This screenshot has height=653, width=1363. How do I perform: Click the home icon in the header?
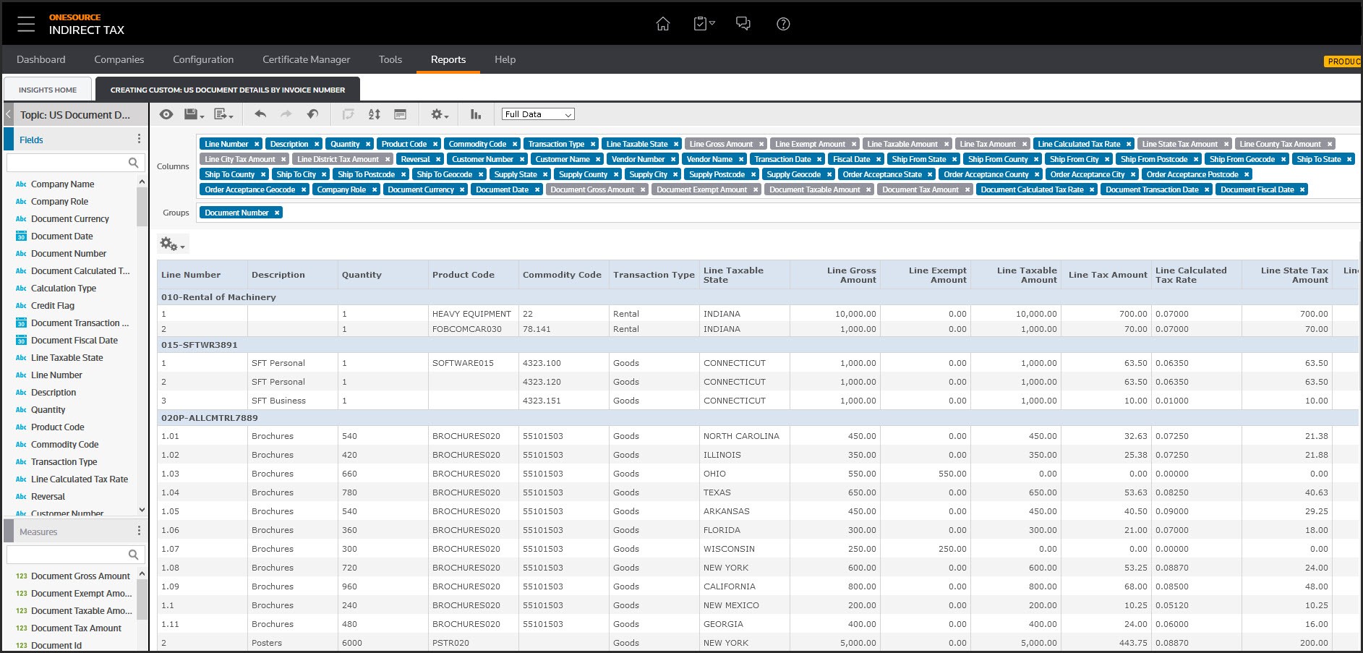coord(662,24)
